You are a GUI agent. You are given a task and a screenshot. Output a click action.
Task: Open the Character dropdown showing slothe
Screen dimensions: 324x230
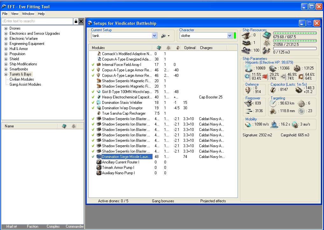coord(230,36)
